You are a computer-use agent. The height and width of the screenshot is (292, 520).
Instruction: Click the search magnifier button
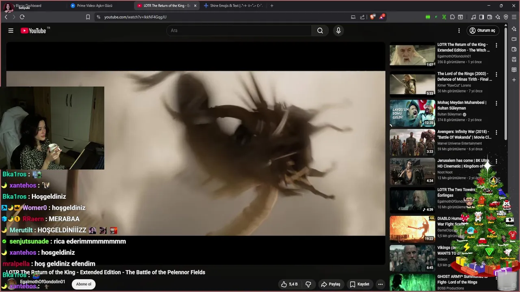click(320, 30)
